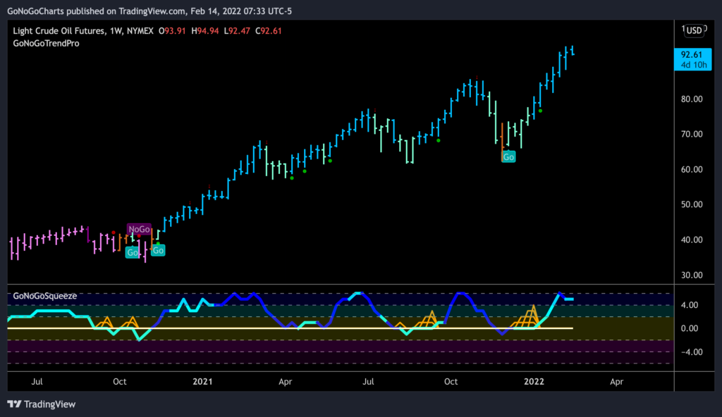Click the 0.00 oscillator axis label
Image resolution: width=722 pixels, height=417 pixels.
tap(690, 328)
